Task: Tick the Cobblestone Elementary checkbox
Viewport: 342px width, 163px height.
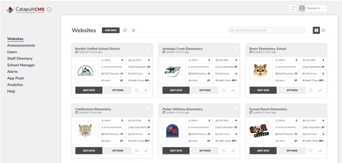Action: pos(149,109)
